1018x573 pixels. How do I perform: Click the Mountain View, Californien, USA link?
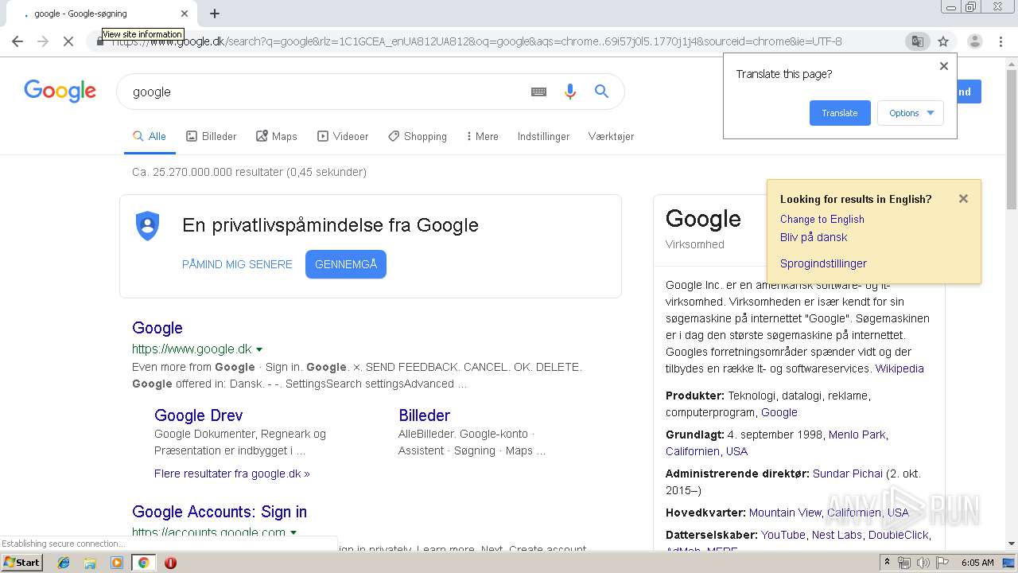[x=829, y=513]
